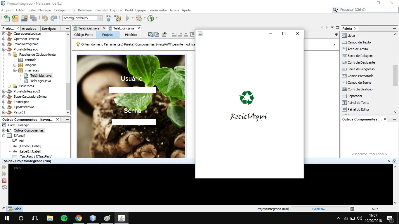Click the New File toolbar icon
The image size is (399, 224).
[6, 18]
